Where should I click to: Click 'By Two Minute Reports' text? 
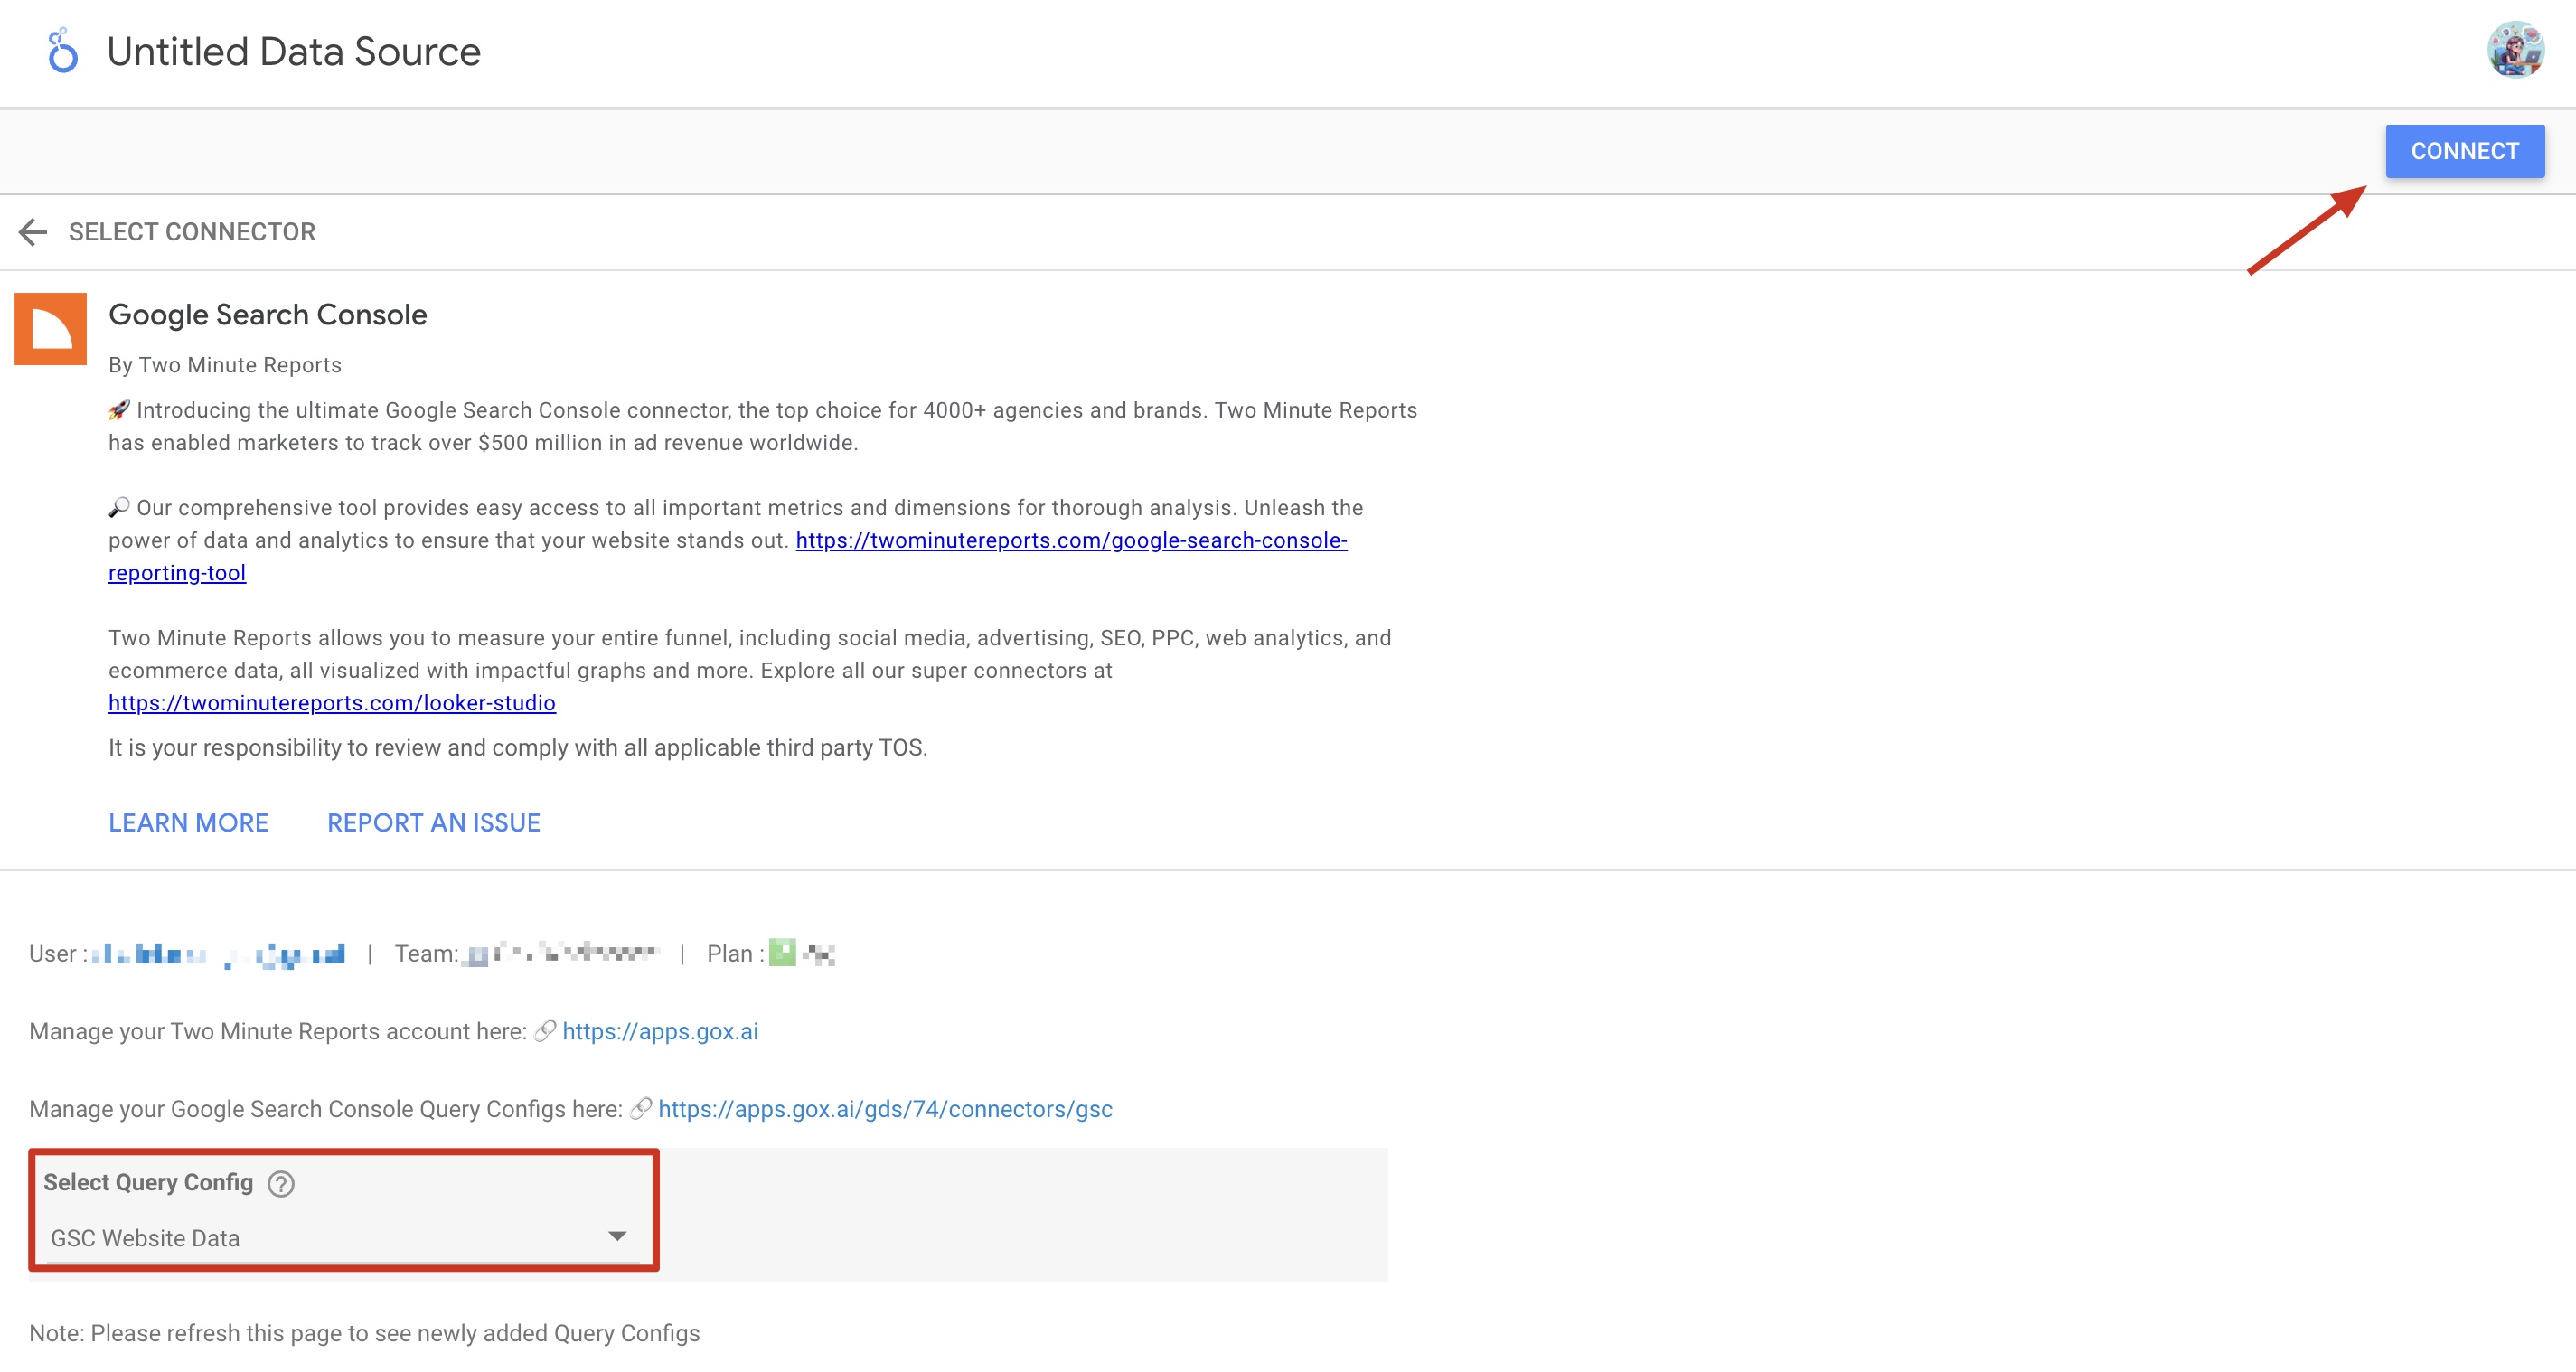(225, 365)
